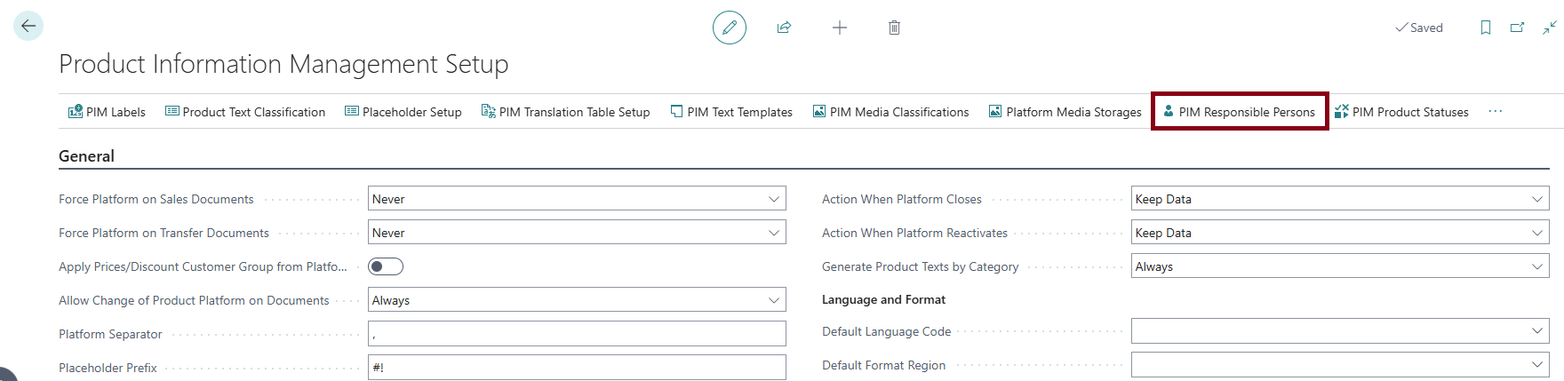Screen dimensions: 1564x381
Task: Click the pencil edit icon
Action: [x=729, y=28]
